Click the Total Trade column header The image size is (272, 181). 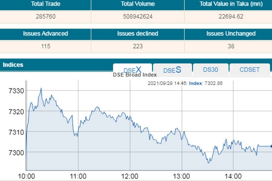coord(45,4)
